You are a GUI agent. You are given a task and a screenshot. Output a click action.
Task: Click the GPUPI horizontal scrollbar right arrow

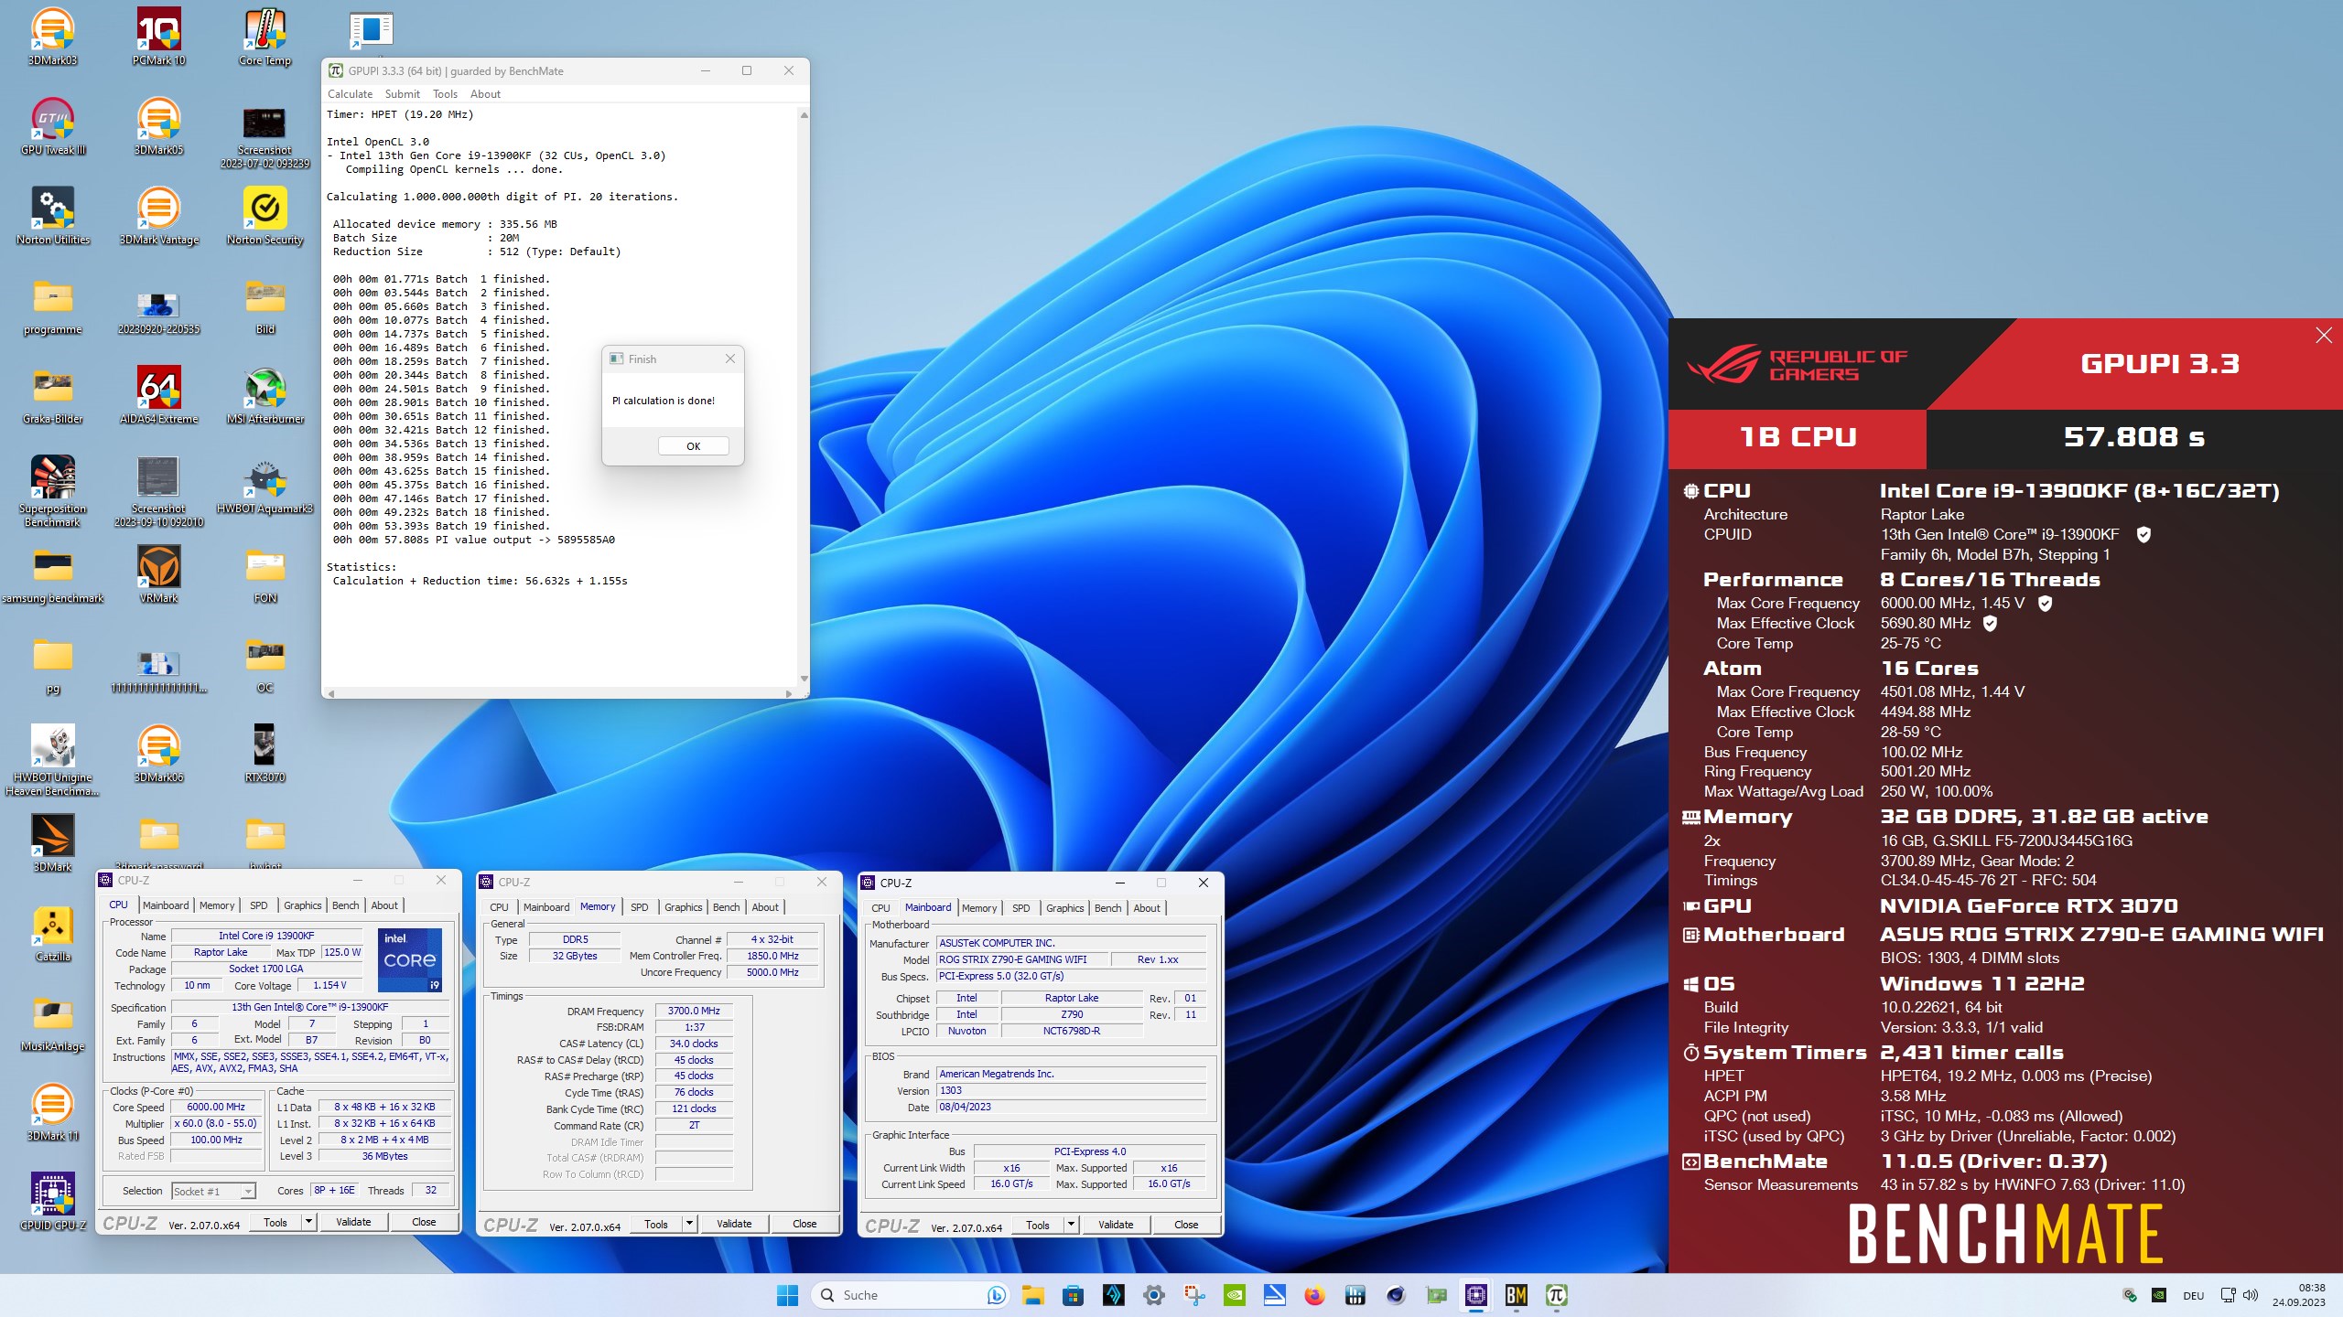(x=789, y=693)
